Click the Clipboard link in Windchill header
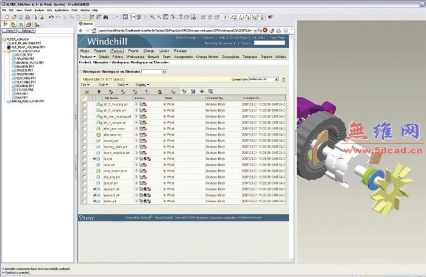The height and width of the screenshot is (277, 426). click(x=208, y=37)
